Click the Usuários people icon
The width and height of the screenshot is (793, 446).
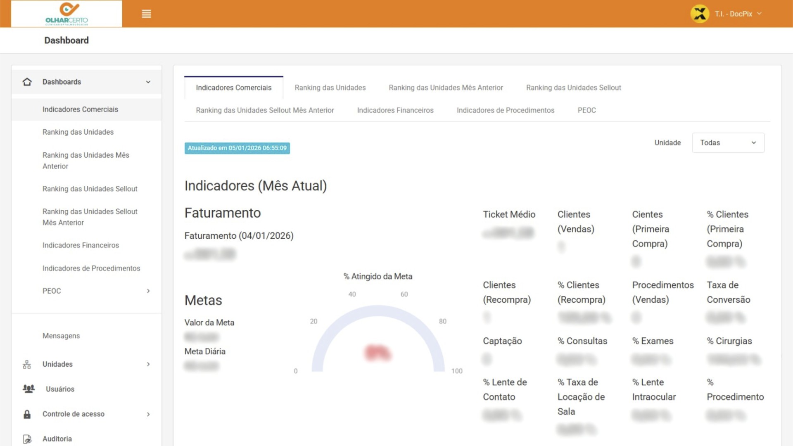28,389
